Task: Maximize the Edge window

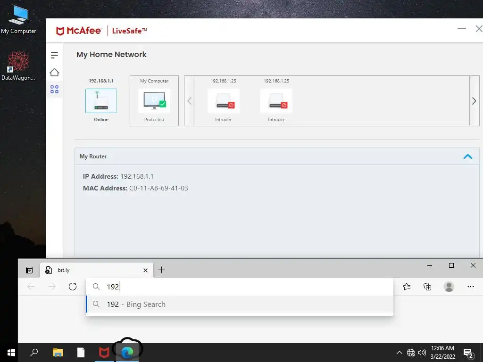Action: click(451, 265)
